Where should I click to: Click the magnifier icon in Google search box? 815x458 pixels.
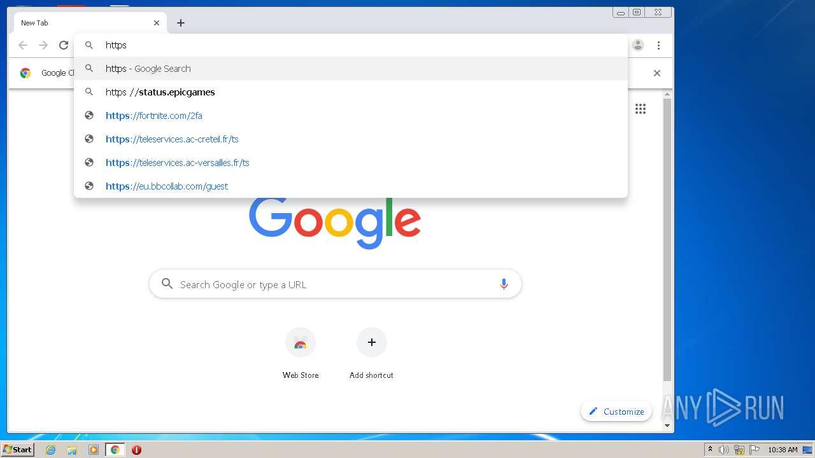point(167,284)
